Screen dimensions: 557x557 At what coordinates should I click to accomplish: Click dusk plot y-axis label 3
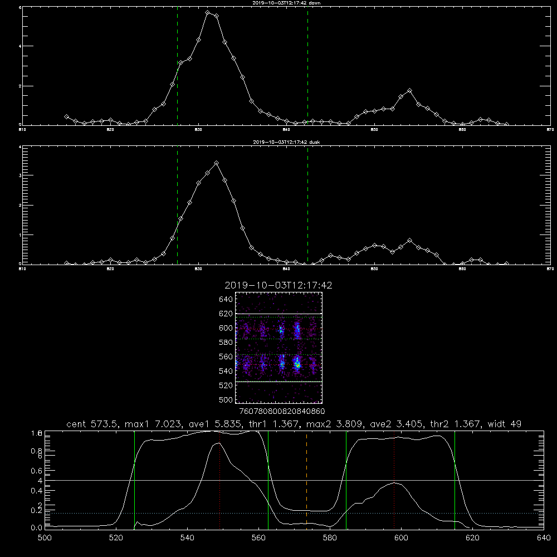click(20, 175)
